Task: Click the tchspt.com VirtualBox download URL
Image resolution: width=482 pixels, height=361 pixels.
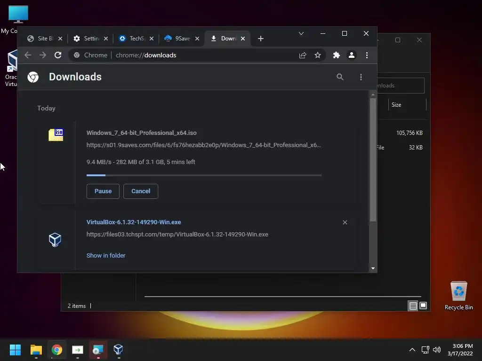Action: pos(177,235)
